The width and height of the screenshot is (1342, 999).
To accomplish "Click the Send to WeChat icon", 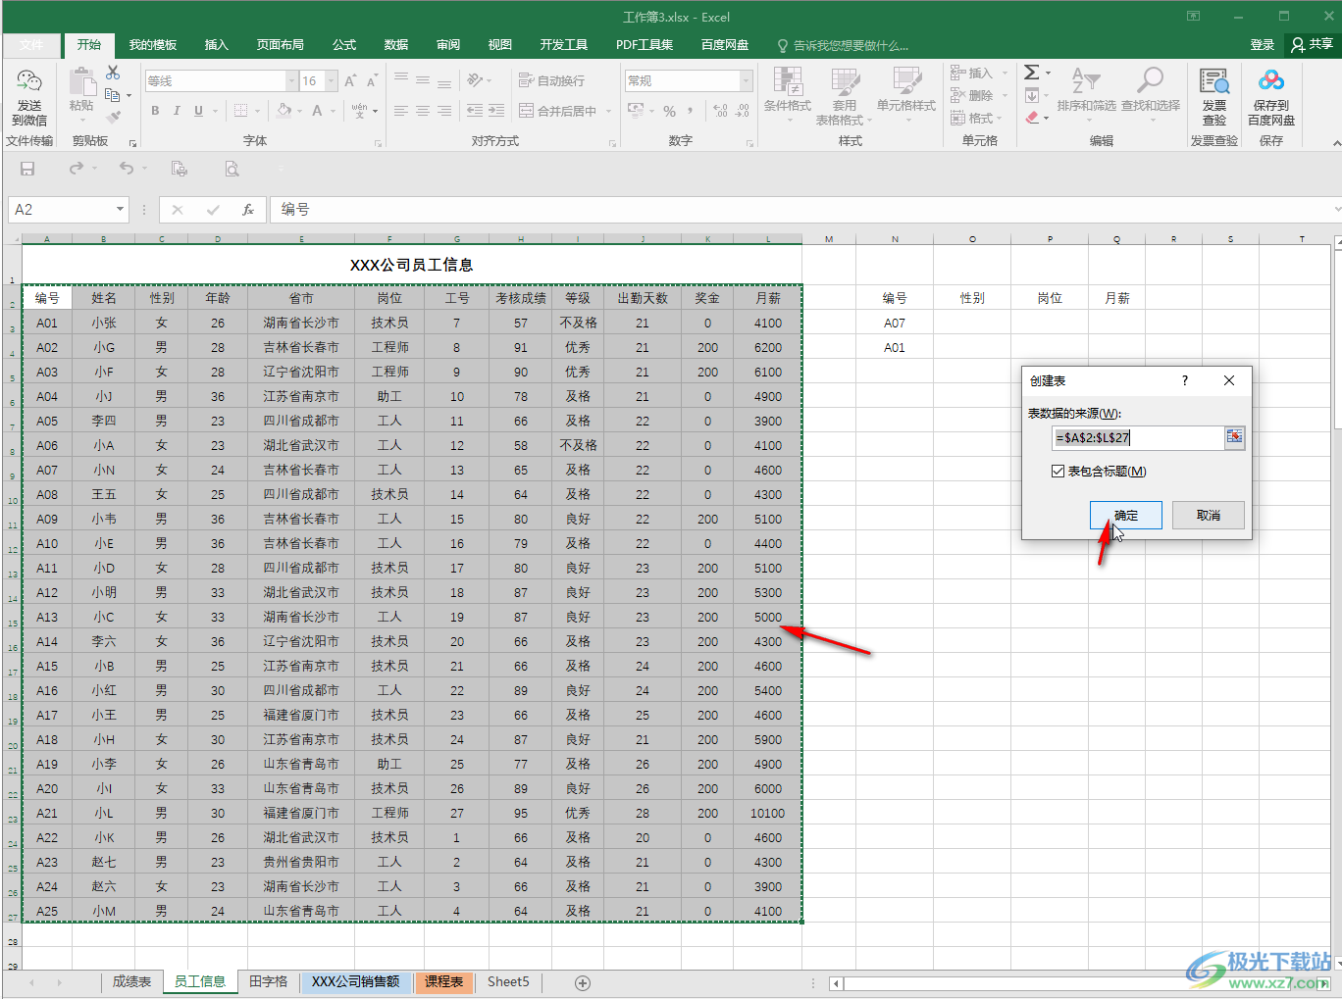I will (x=29, y=82).
